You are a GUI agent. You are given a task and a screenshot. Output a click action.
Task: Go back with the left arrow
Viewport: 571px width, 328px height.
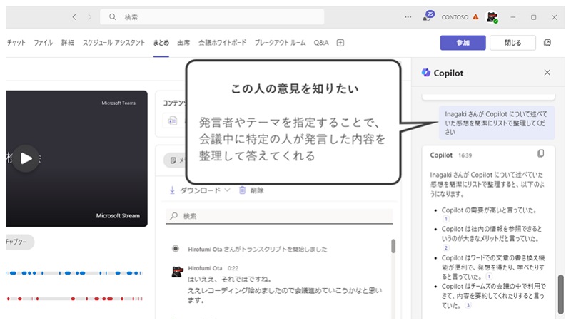pos(74,17)
